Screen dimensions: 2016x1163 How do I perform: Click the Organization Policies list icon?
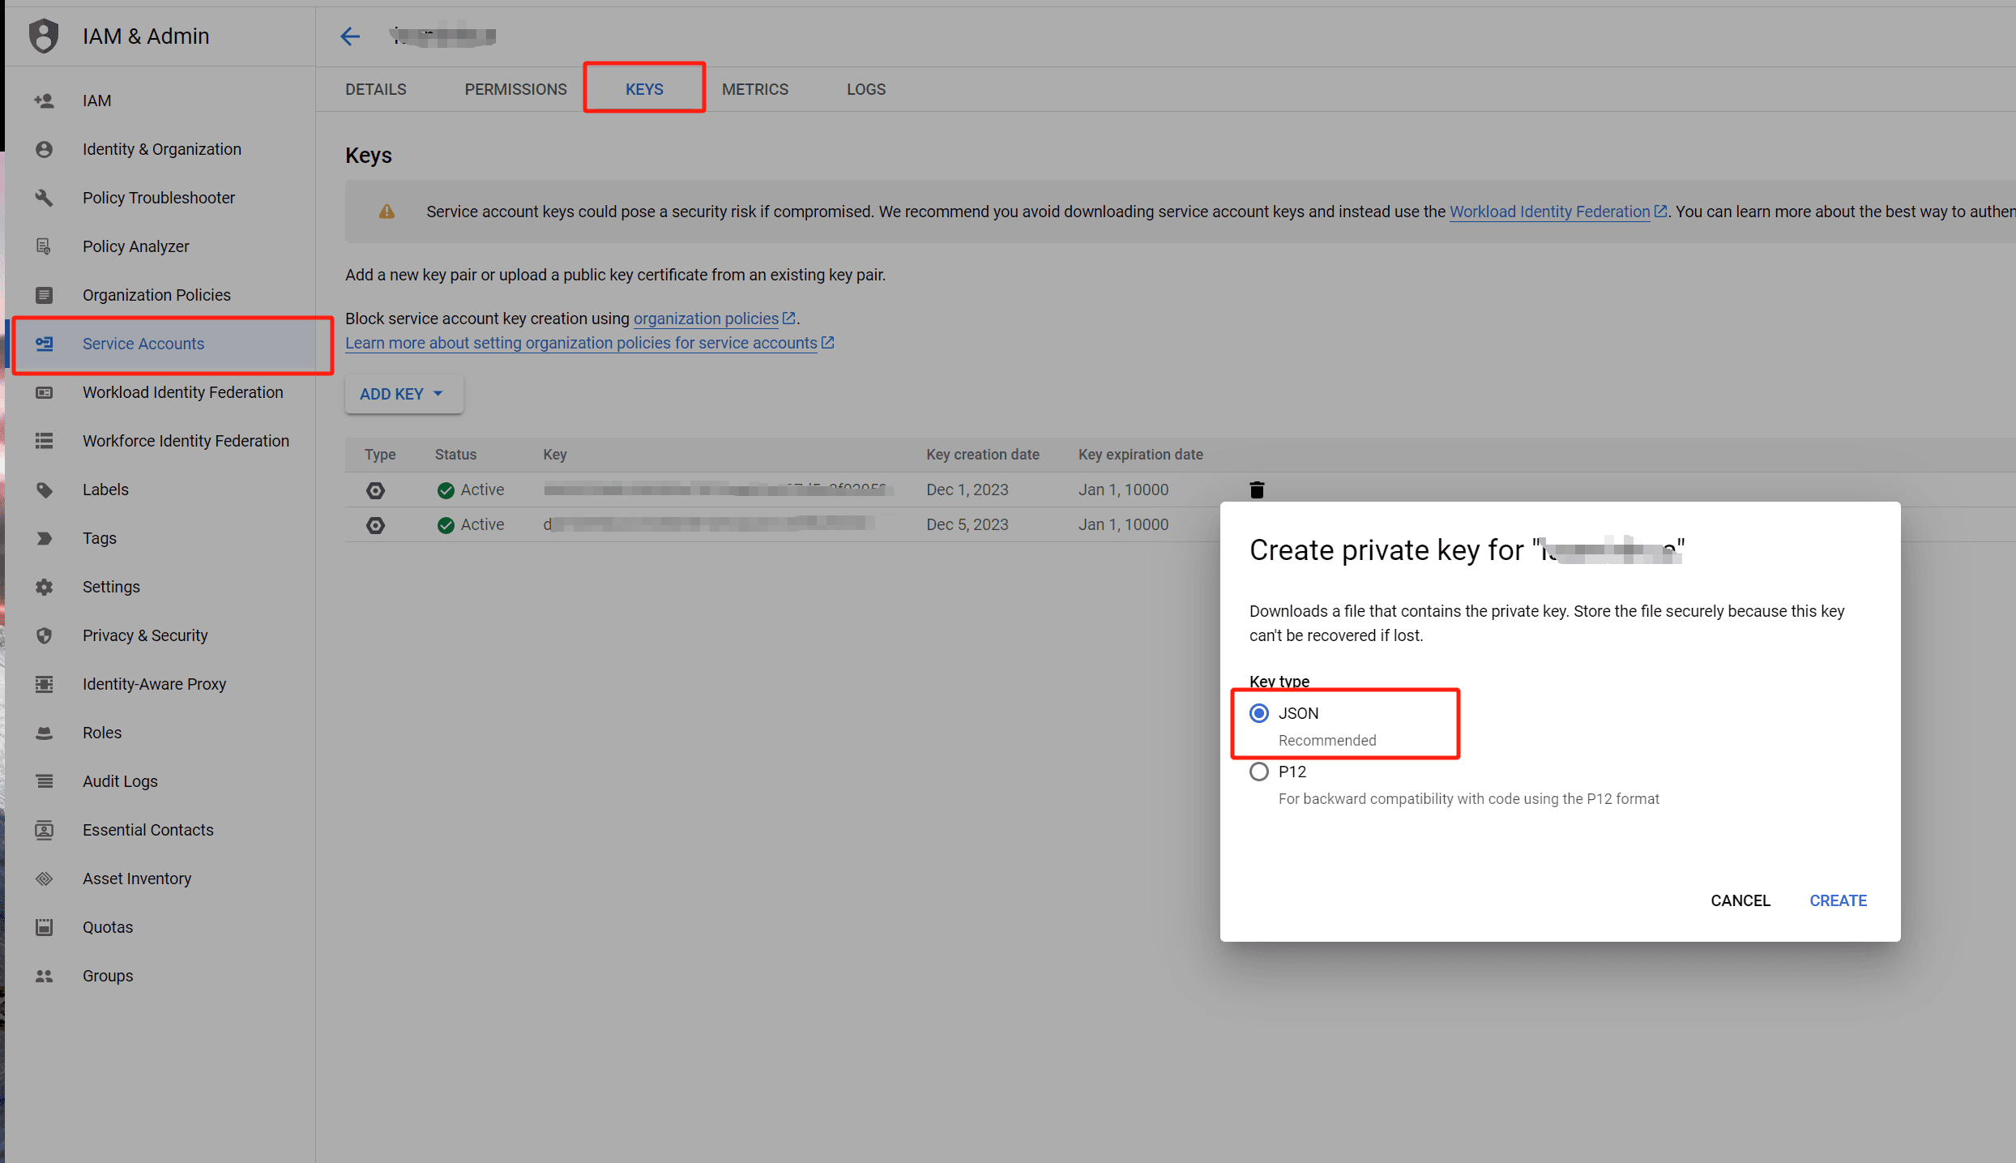[x=45, y=295]
